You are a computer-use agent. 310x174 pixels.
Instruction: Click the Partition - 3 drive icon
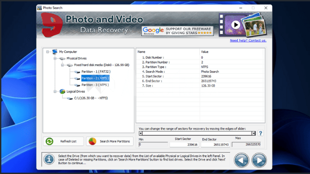[77, 85]
